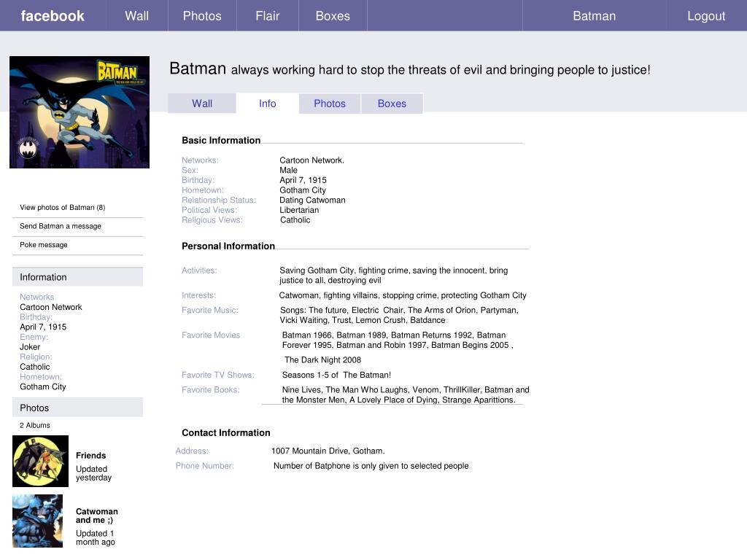Viewport: 747px width, 560px height.
Task: Click Basic Information birthday April 7, 1915
Action: [303, 180]
